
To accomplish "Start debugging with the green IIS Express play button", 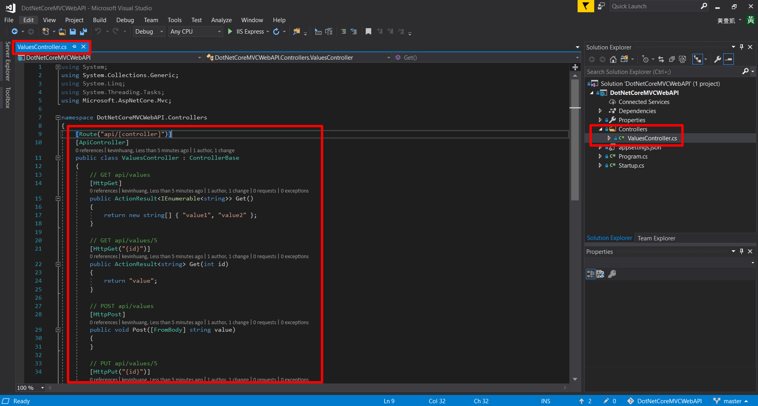I will pyautogui.click(x=230, y=32).
